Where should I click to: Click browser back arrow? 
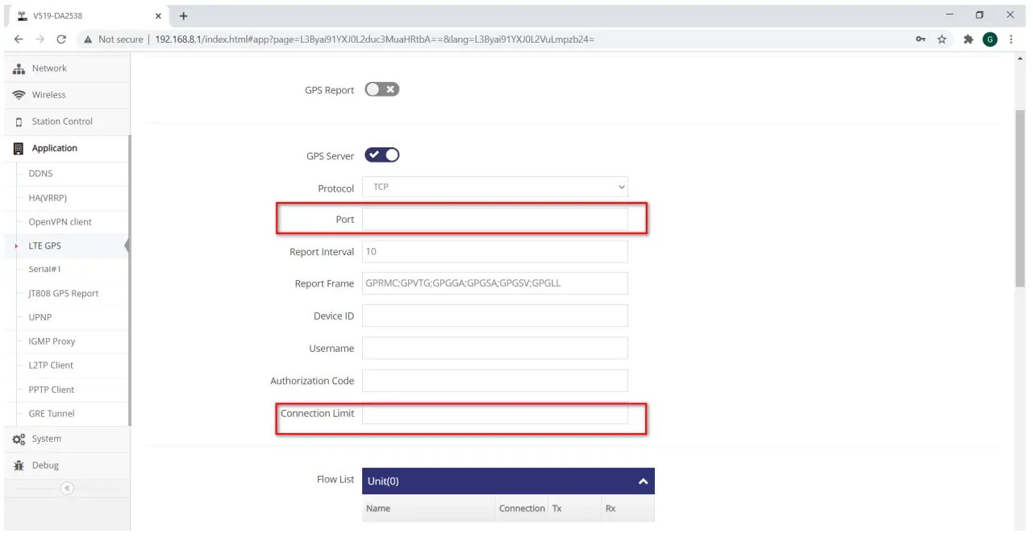coord(19,39)
